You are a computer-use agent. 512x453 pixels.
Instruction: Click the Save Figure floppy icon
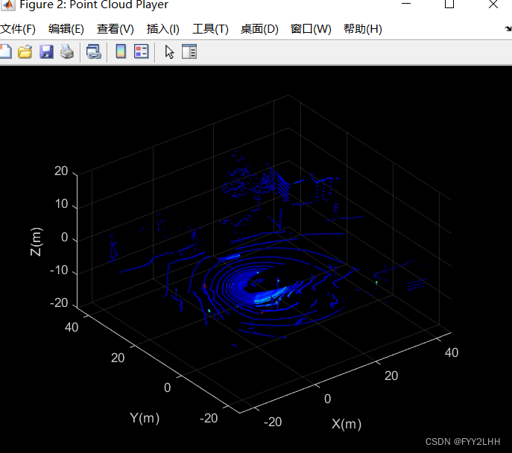click(46, 52)
